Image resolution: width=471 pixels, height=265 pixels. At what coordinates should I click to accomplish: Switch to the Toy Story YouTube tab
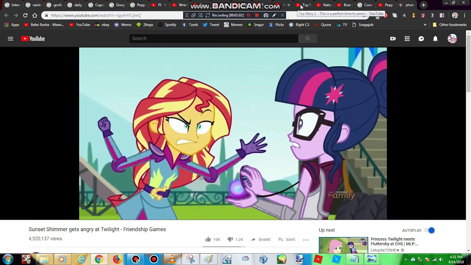click(x=303, y=5)
